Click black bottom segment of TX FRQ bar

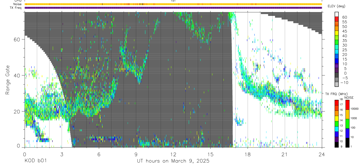tap(337, 145)
